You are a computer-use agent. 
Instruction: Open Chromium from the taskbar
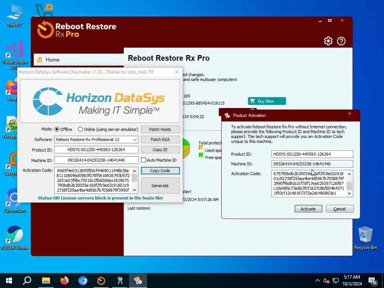[x=83, y=280]
